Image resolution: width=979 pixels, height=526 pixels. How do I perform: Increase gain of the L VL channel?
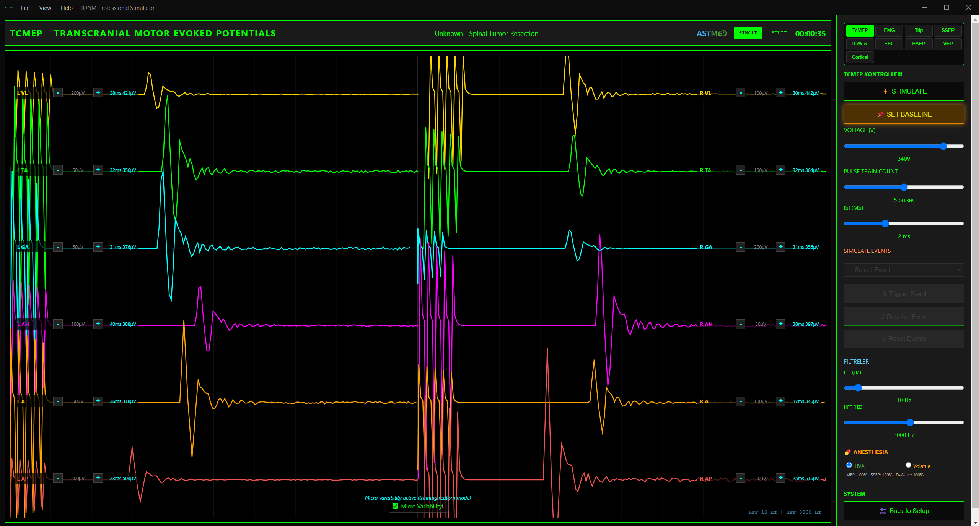[98, 92]
